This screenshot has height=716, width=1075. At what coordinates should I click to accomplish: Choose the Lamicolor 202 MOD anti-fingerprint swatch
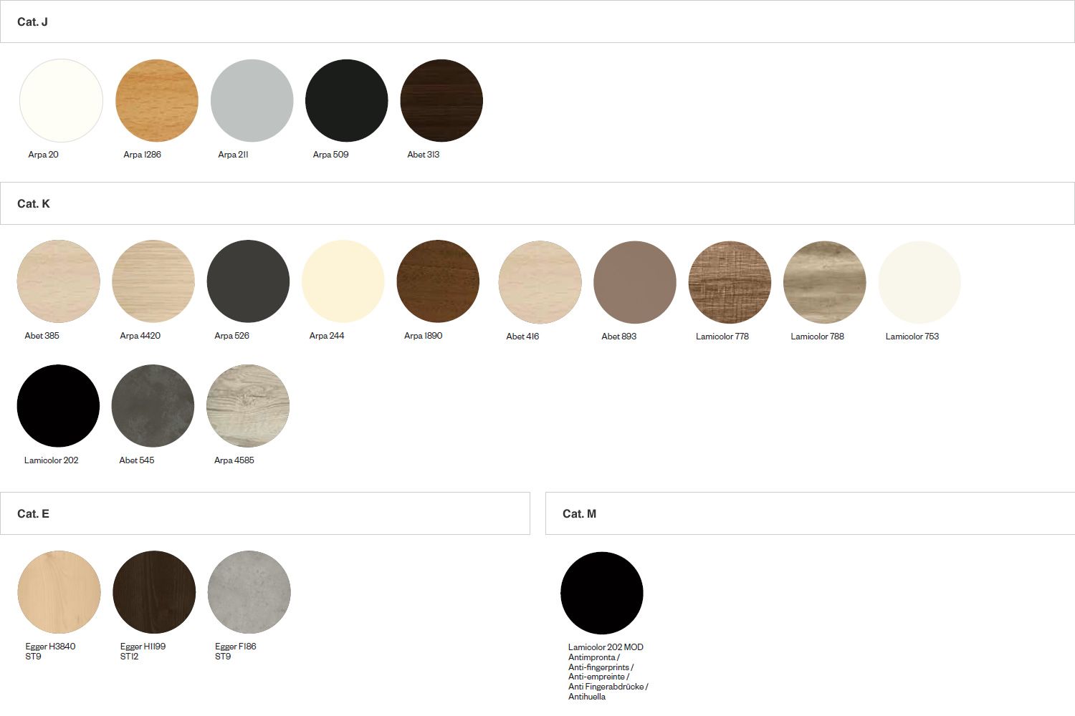pos(601,593)
